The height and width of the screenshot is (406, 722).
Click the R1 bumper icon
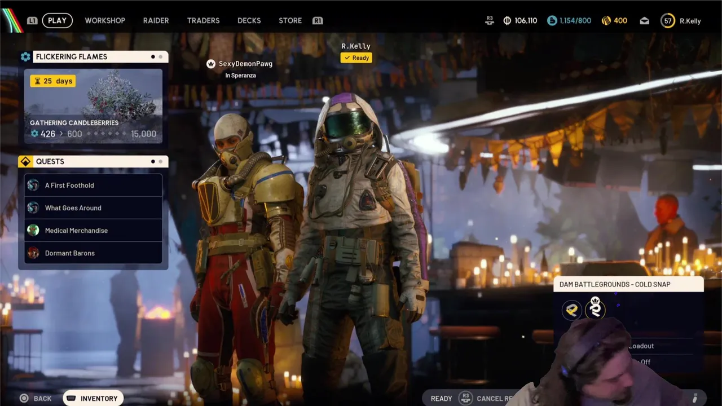pos(318,21)
